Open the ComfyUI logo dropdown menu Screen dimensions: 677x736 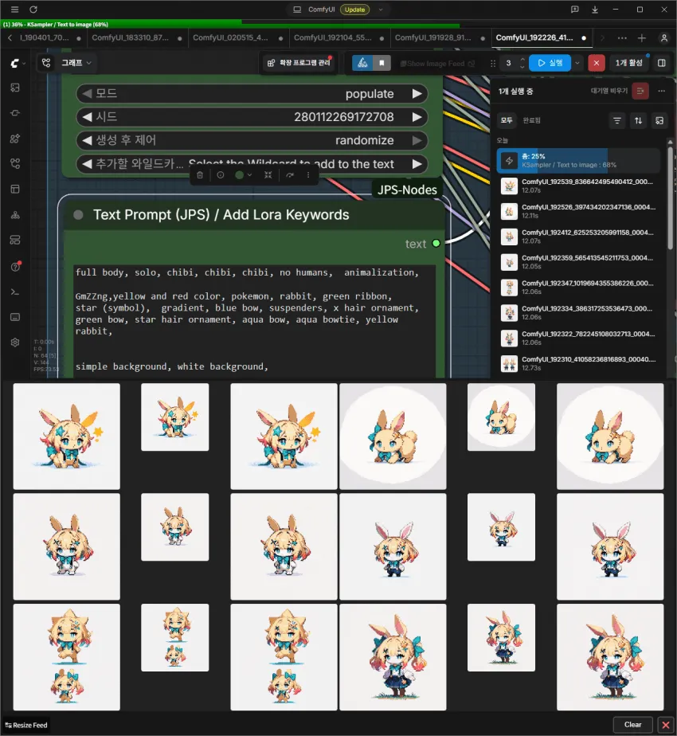18,63
